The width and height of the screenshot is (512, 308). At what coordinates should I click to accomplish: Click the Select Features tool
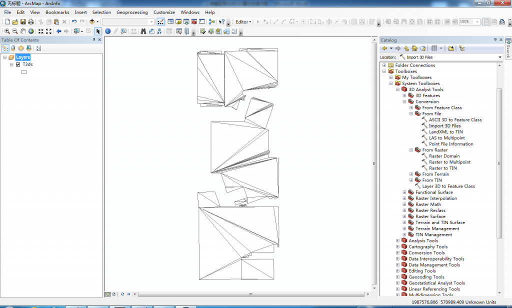[x=76, y=31]
